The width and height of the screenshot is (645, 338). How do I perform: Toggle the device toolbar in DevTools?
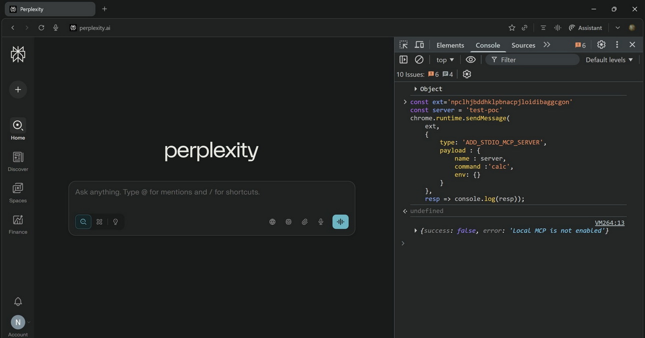[x=419, y=45]
